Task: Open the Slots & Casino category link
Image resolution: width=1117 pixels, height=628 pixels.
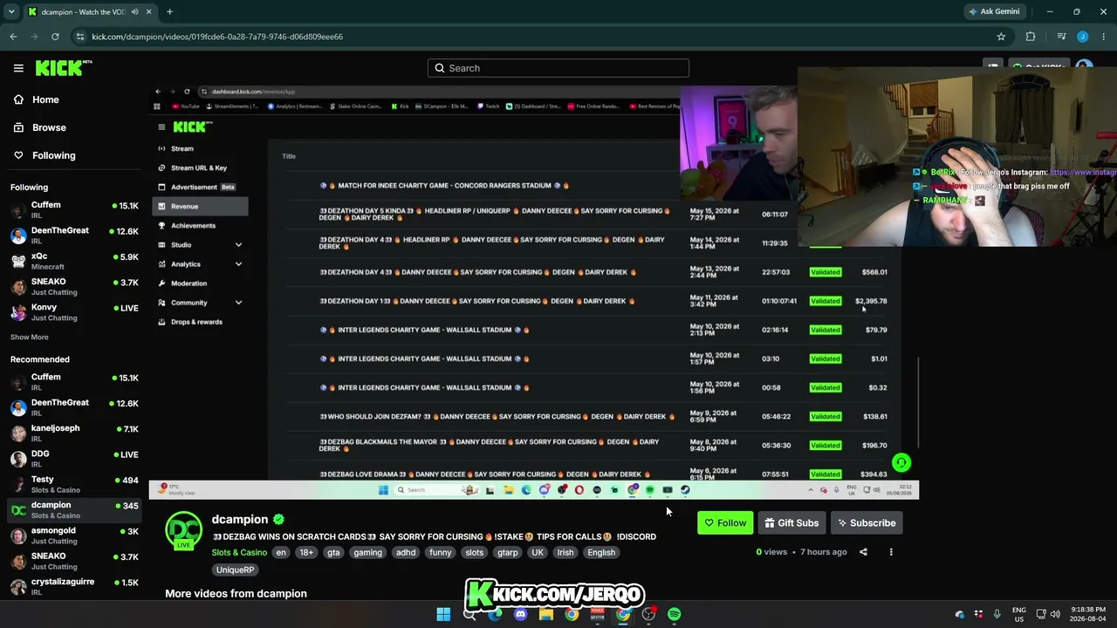Action: click(239, 552)
